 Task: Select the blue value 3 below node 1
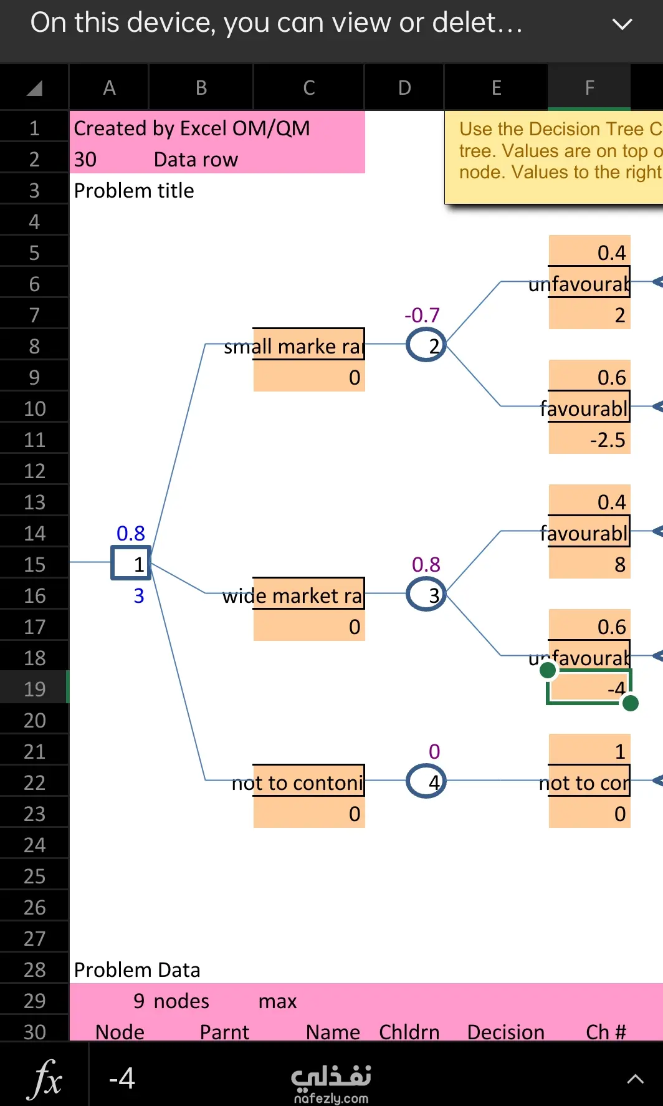coord(139,595)
